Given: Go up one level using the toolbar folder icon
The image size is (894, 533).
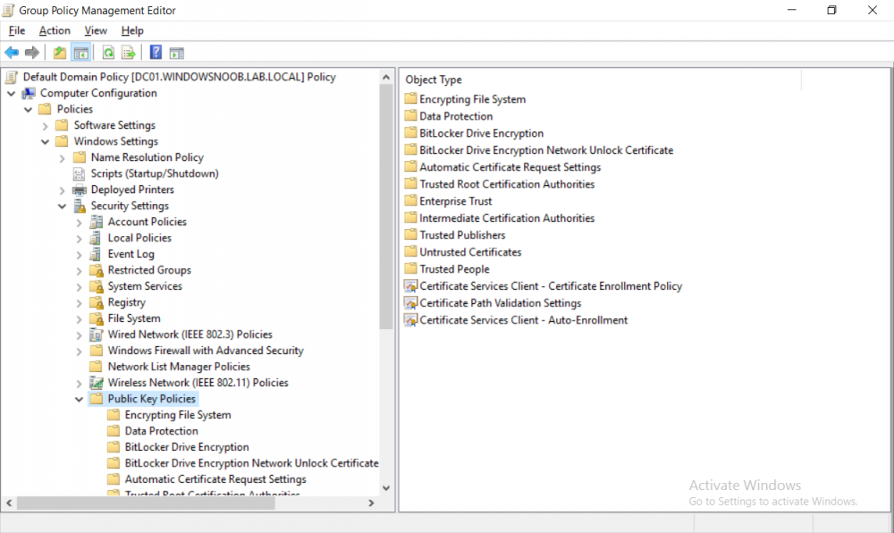Looking at the screenshot, I should pyautogui.click(x=59, y=53).
